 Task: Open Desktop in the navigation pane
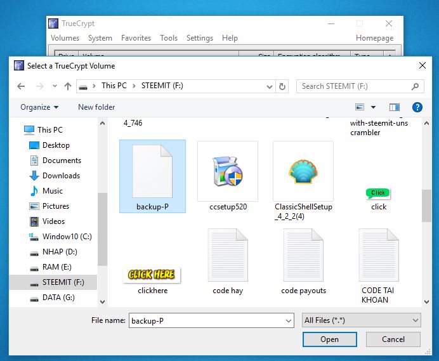tap(49, 145)
